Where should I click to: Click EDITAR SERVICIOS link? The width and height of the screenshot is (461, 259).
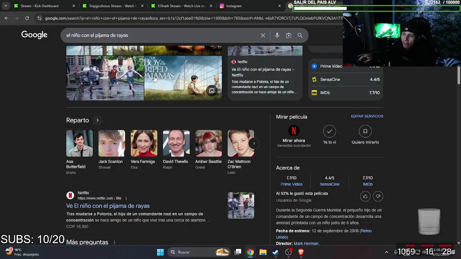point(367,116)
